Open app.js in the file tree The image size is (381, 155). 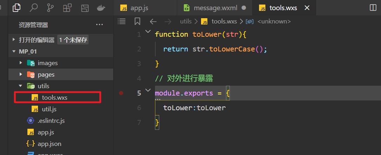[61, 133]
